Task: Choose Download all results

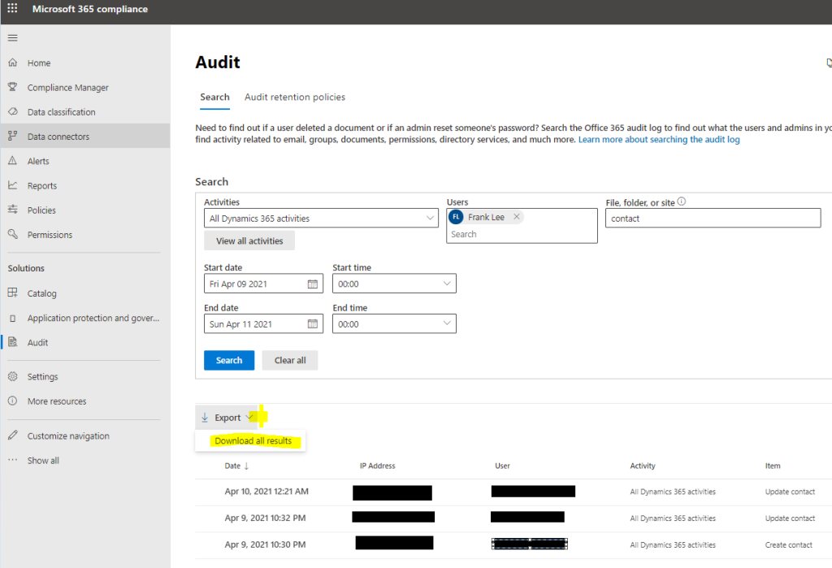Action: [x=253, y=441]
